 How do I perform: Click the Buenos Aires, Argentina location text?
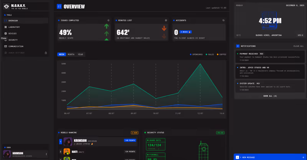coord(269,35)
